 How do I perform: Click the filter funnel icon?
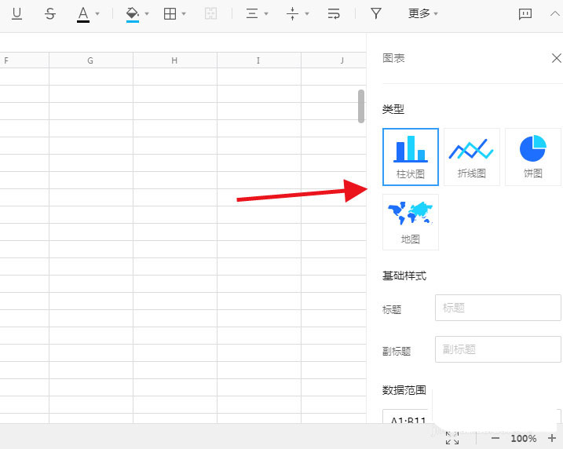(376, 14)
